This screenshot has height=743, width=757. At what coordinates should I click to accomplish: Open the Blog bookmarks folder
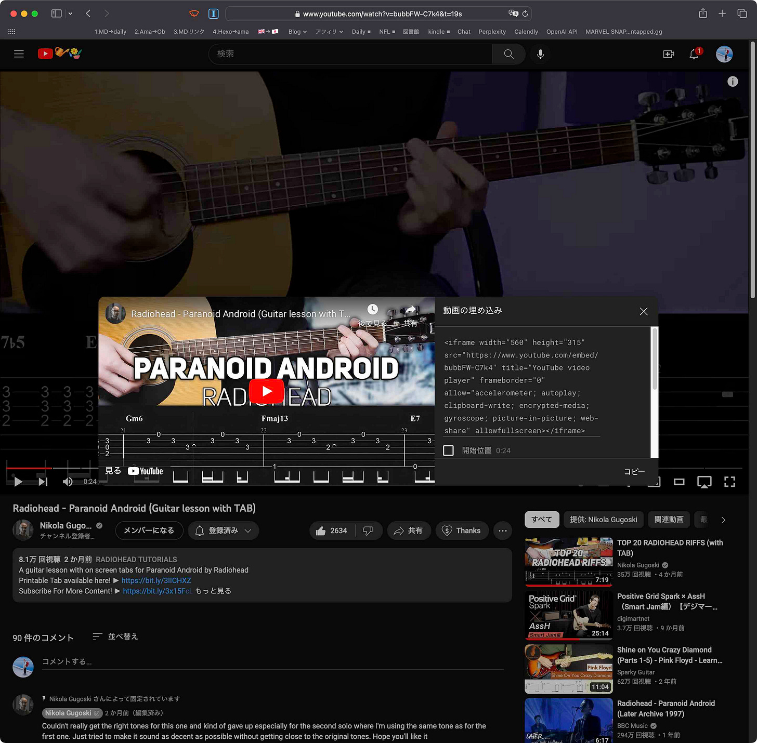[297, 32]
